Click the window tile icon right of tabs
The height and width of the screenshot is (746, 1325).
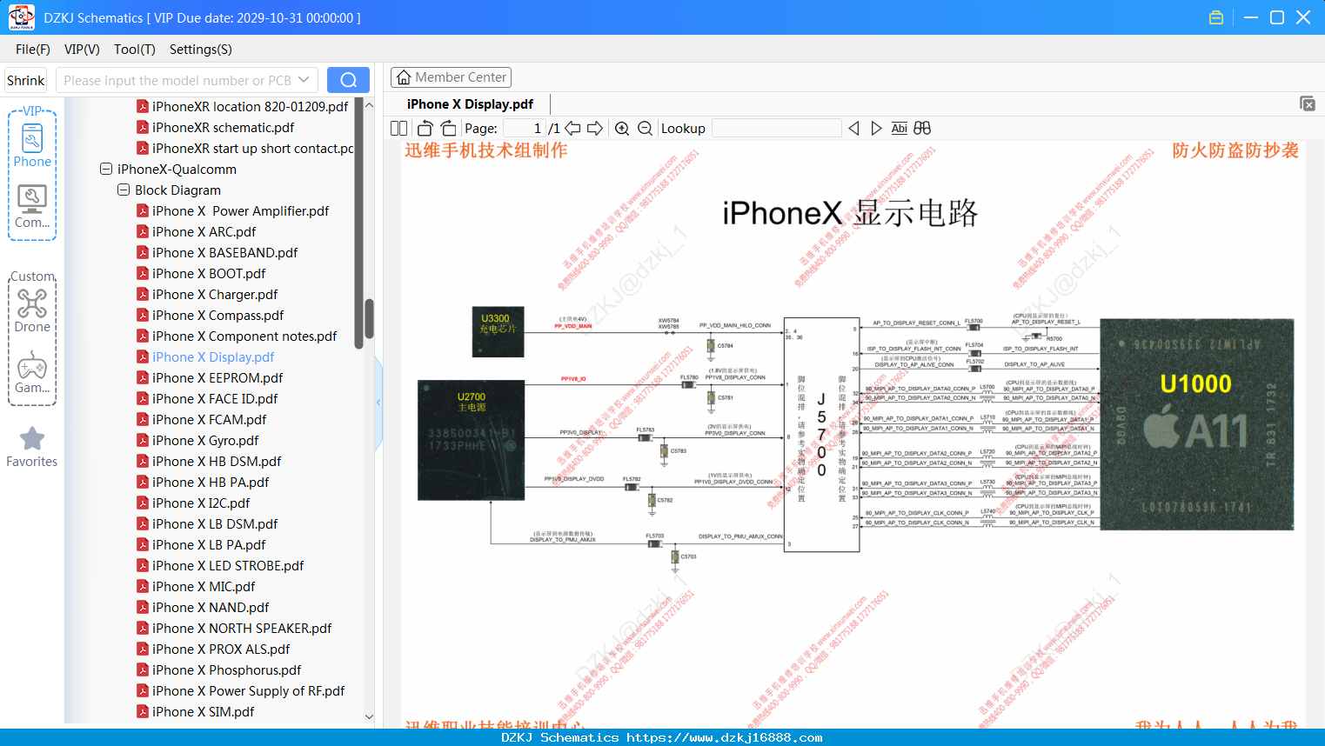[1307, 103]
